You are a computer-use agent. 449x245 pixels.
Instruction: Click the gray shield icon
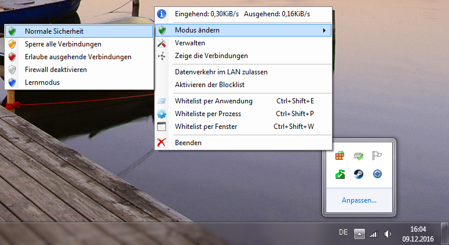pos(12,70)
